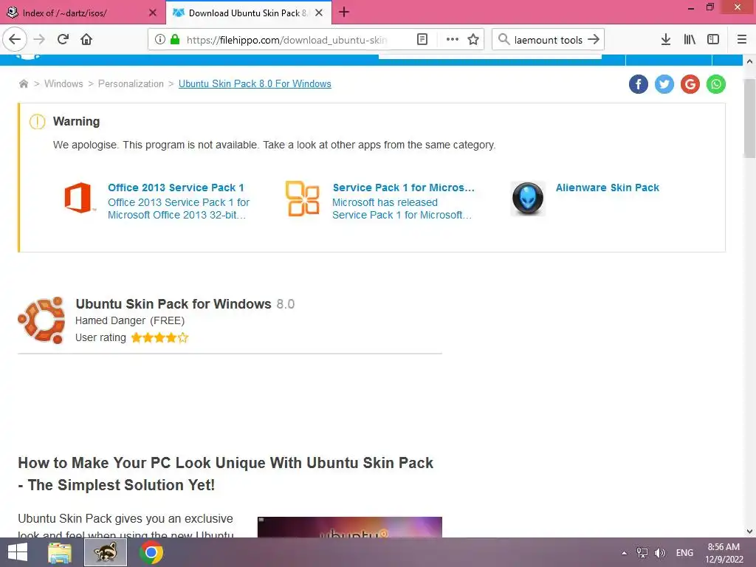Click the page vertical scrollbar thumb
756x567 pixels.
coord(749,119)
